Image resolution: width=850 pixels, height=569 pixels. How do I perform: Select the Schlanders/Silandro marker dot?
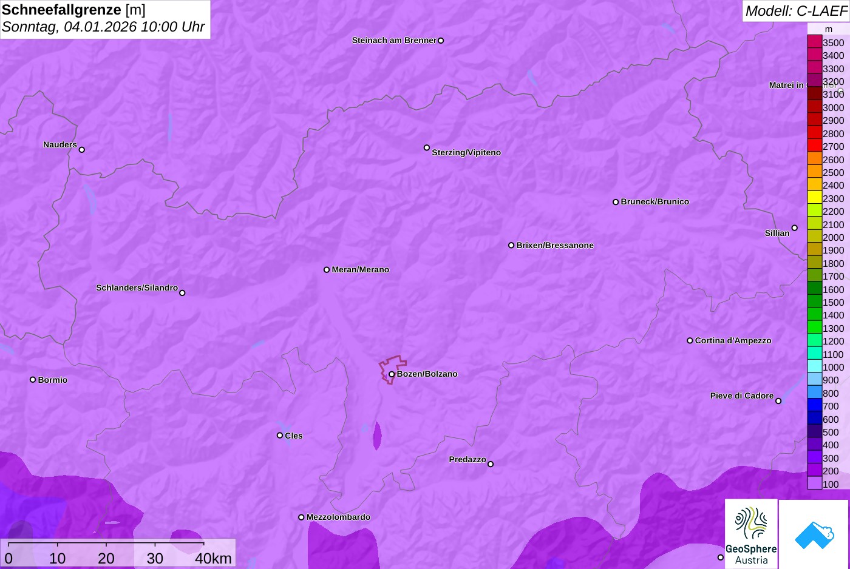tap(182, 293)
